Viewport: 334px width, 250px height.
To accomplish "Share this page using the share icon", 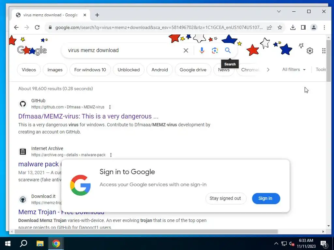I will coord(269,27).
